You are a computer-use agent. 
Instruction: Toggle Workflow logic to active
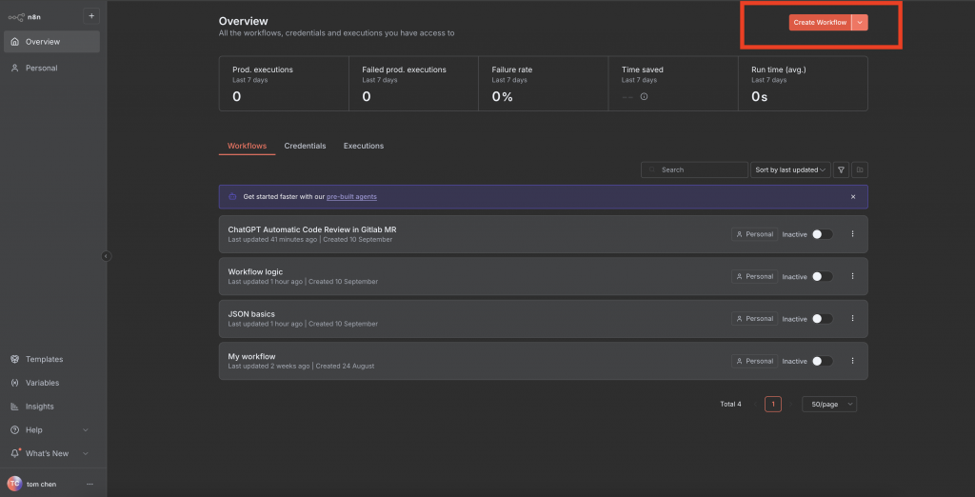[x=822, y=277]
